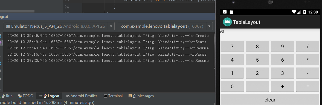Tap the minus (-) button

308,73
